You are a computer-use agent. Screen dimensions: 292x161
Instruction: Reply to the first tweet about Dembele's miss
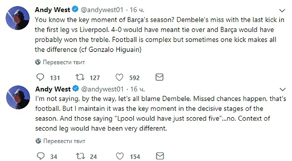(x=40, y=77)
